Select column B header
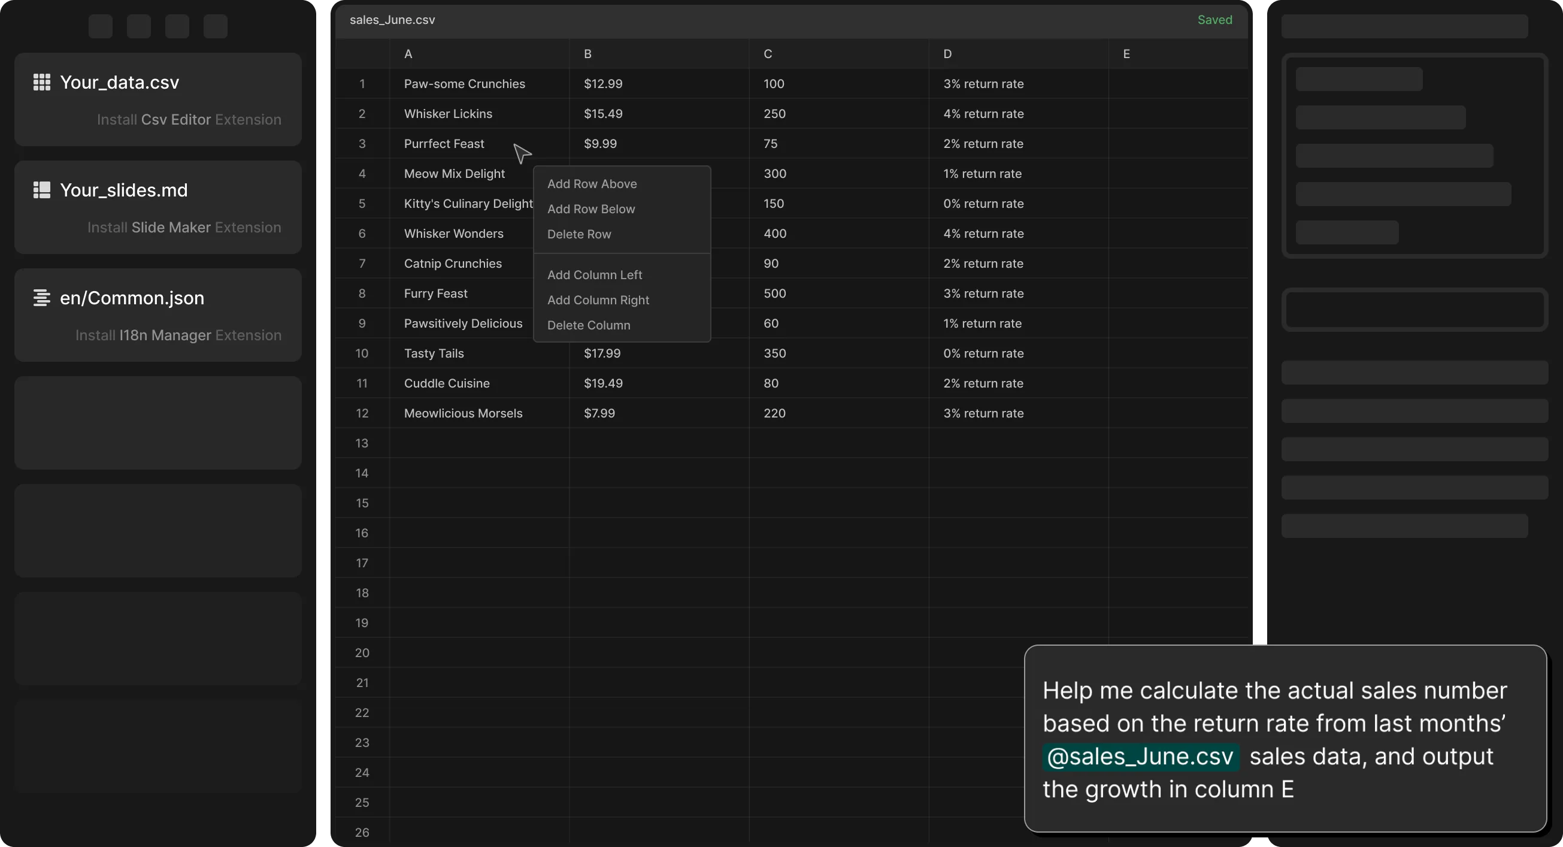The height and width of the screenshot is (847, 1563). pyautogui.click(x=659, y=54)
